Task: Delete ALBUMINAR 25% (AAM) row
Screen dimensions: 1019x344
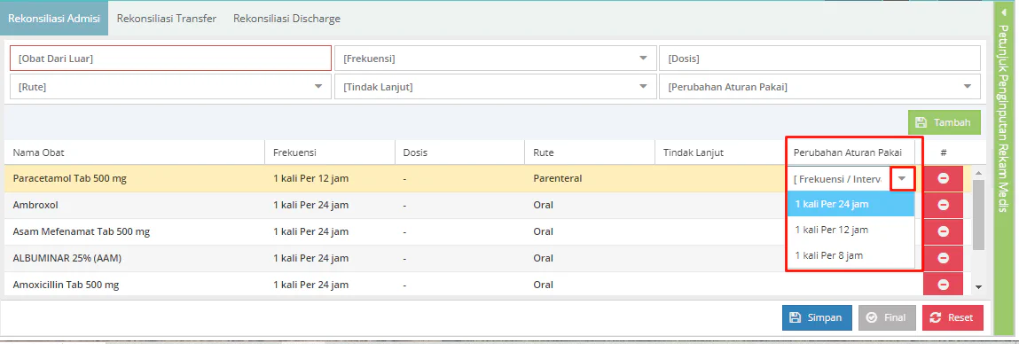Action: pyautogui.click(x=943, y=258)
